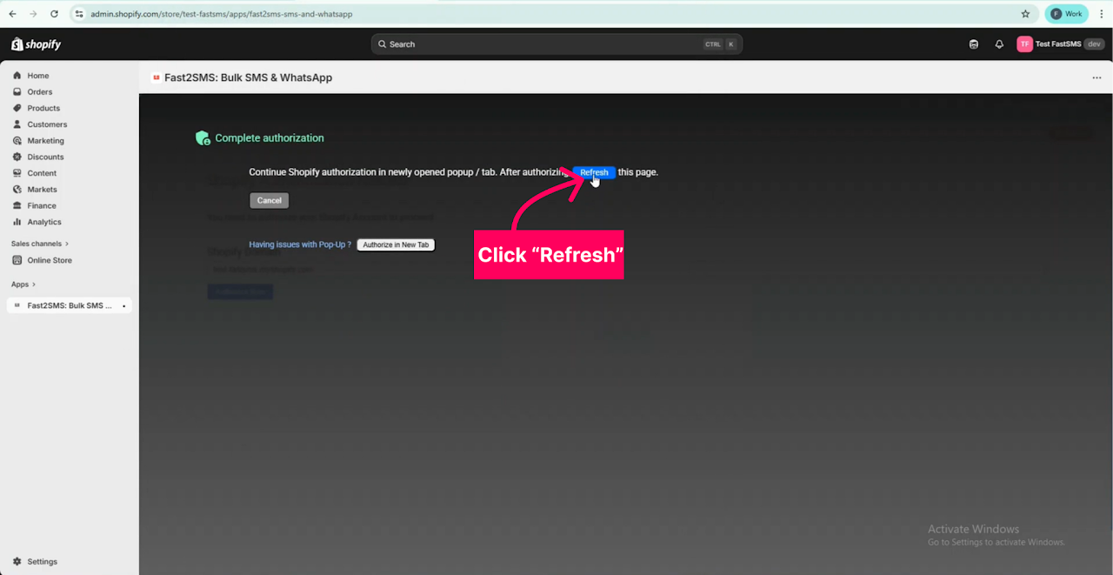Click the Shopify search bar
This screenshot has width=1113, height=575.
click(x=556, y=44)
